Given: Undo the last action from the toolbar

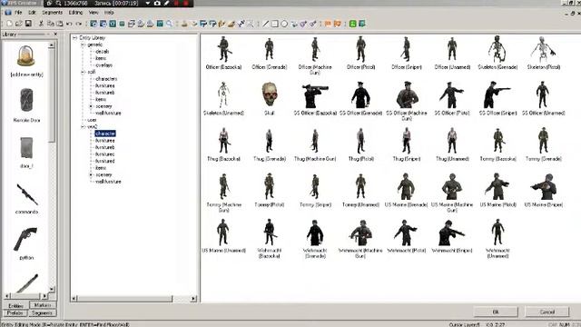Looking at the screenshot, I should click(69, 24).
